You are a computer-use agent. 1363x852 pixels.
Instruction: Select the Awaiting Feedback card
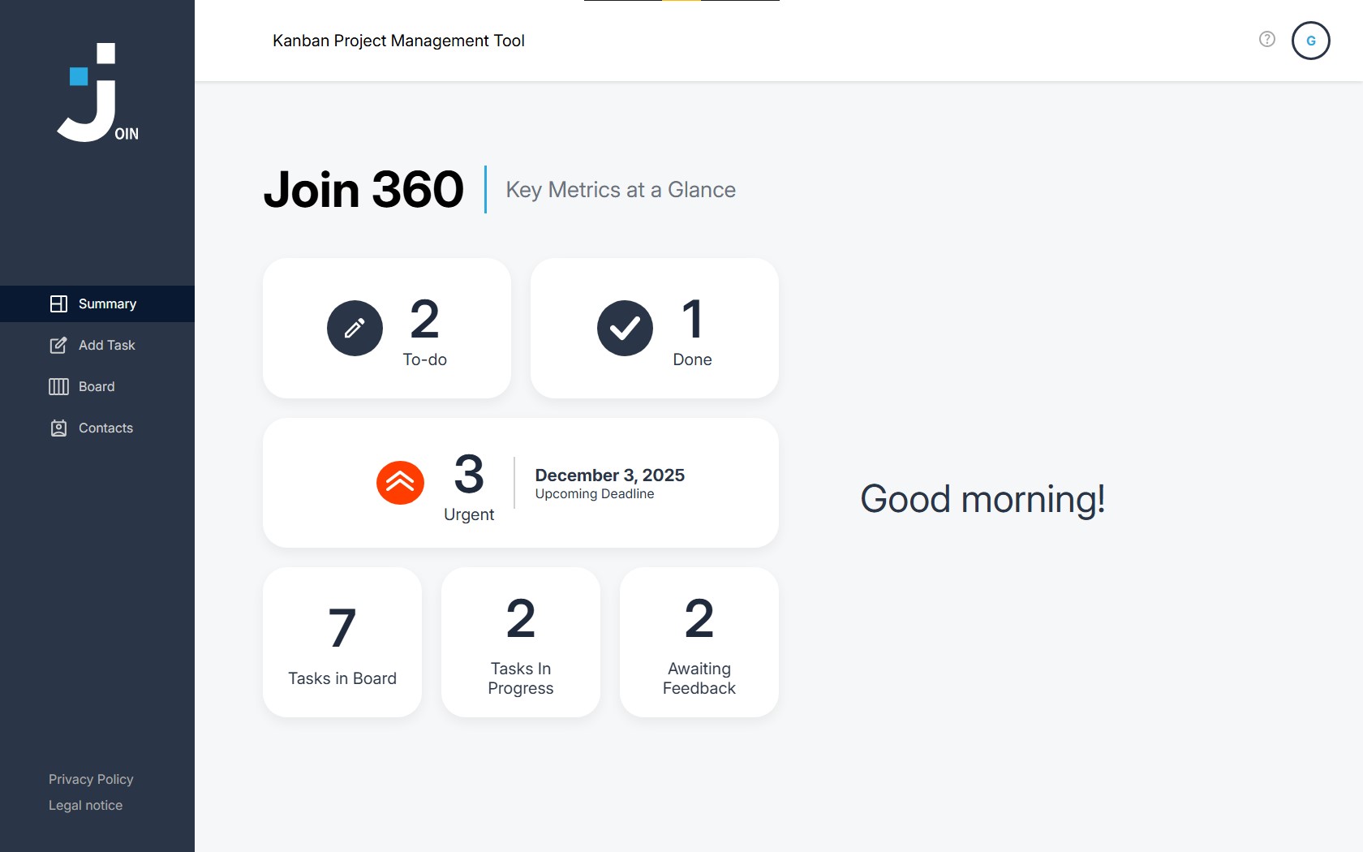pyautogui.click(x=699, y=642)
